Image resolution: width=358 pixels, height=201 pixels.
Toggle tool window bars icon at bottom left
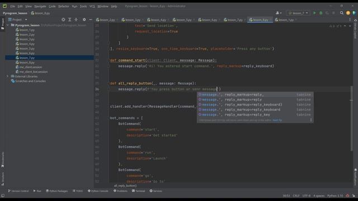pos(3,196)
